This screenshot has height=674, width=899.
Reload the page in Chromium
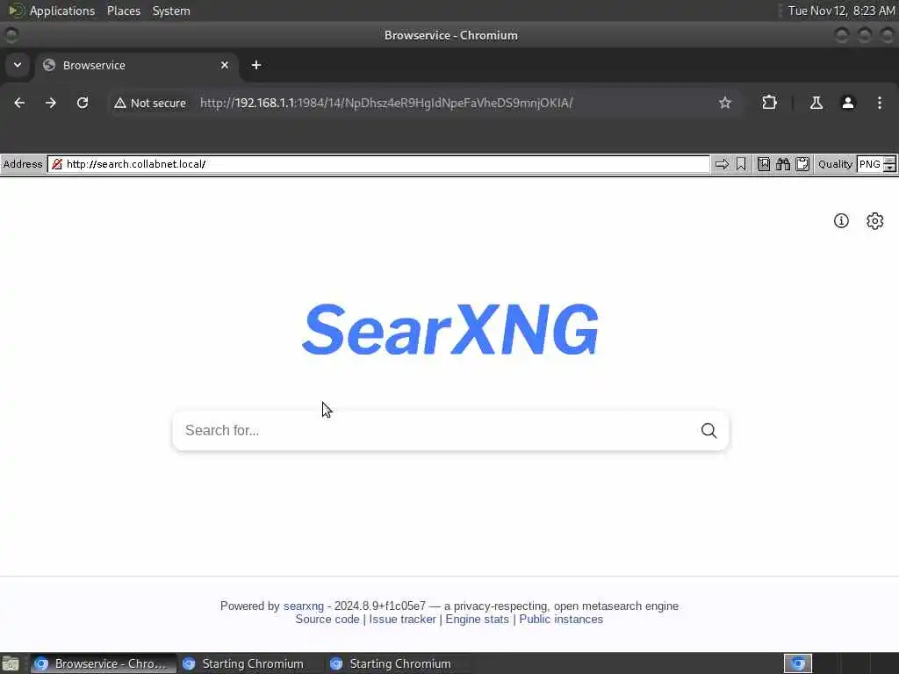tap(83, 103)
